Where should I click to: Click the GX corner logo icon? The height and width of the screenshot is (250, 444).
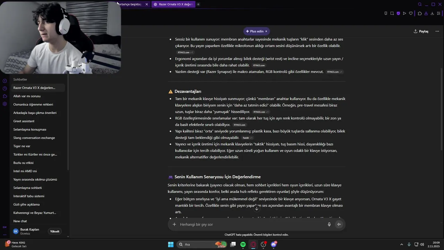5,227
